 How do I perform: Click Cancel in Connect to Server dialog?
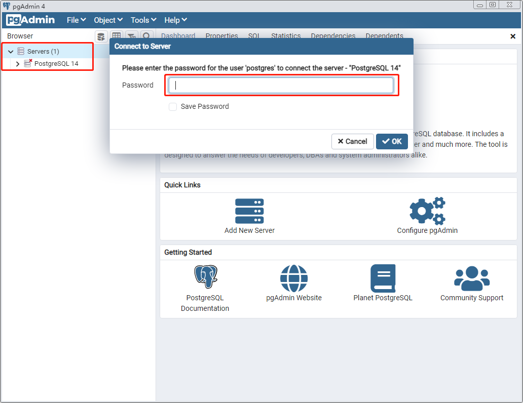(353, 141)
